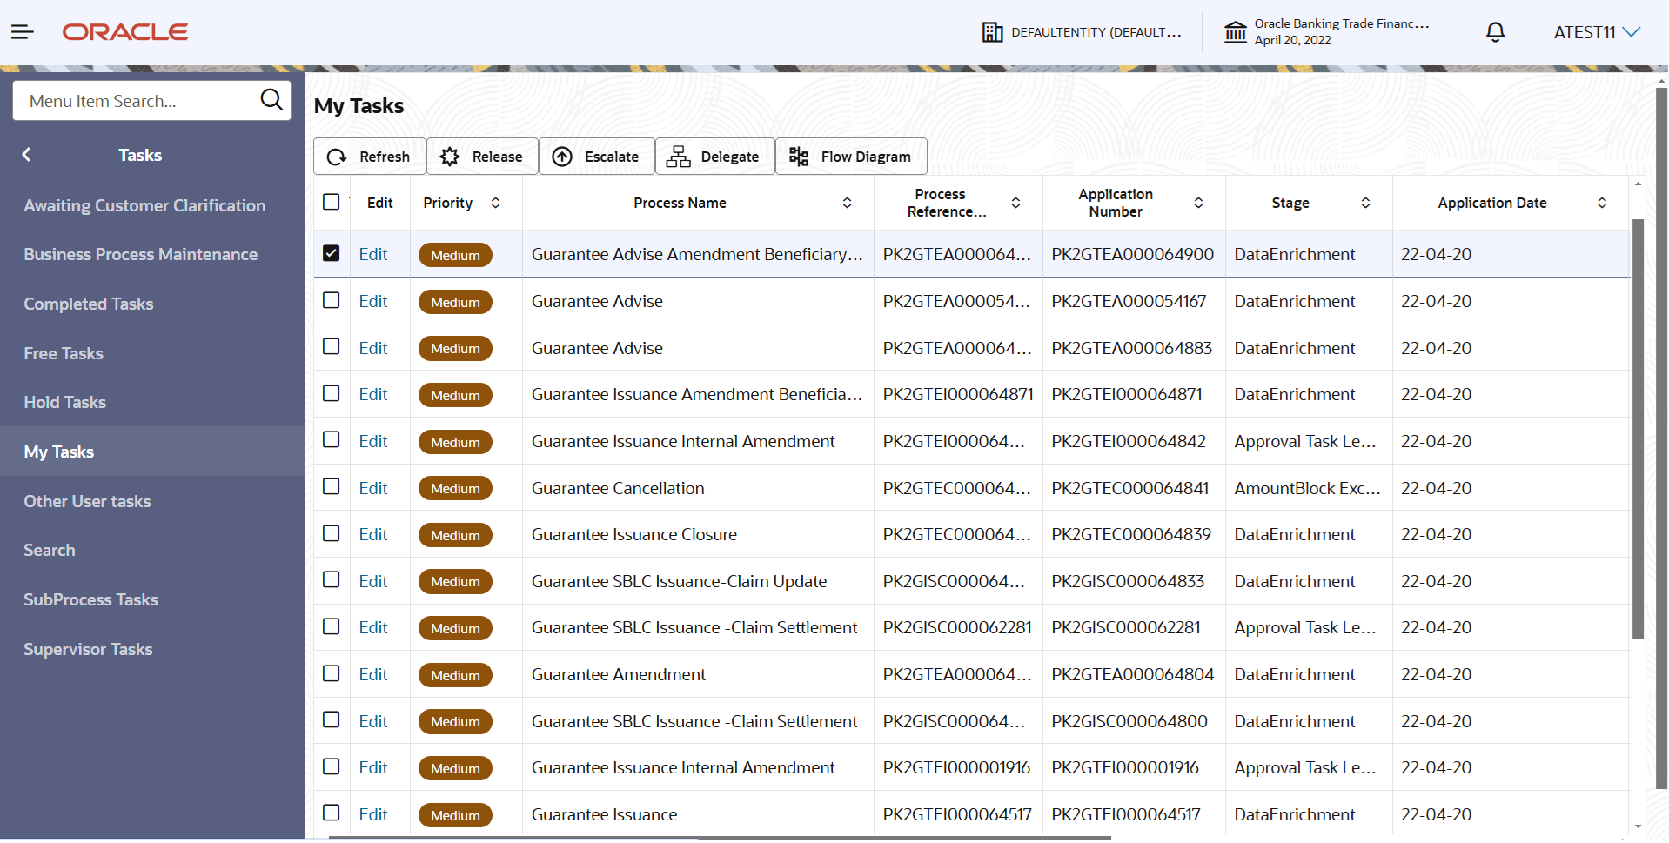The image size is (1669, 843).
Task: Select the Release task icon
Action: tap(450, 157)
